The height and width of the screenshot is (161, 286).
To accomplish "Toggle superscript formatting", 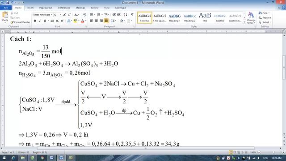I will click(62, 21).
